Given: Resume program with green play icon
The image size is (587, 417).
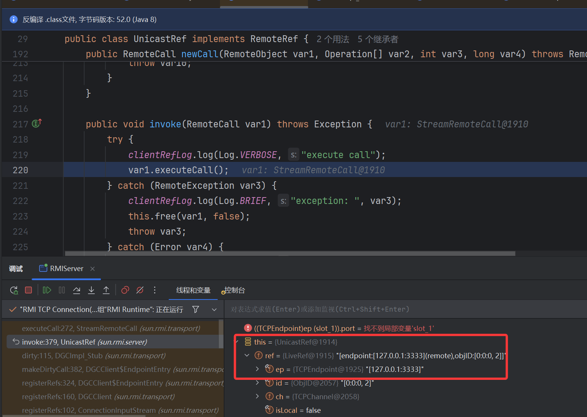Looking at the screenshot, I should [47, 290].
